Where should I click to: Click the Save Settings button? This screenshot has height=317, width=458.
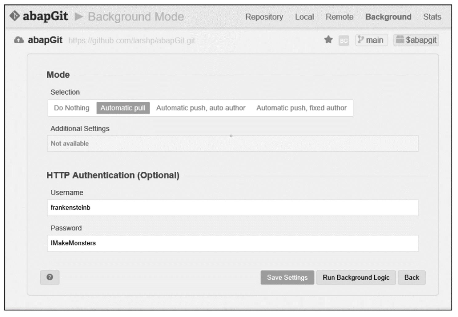(287, 277)
